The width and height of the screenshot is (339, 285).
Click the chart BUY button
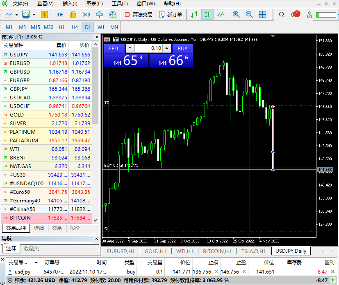[182, 49]
